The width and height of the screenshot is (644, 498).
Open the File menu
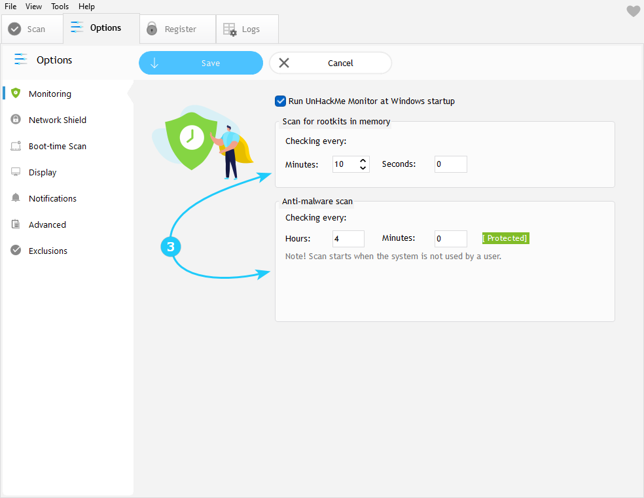pos(10,7)
